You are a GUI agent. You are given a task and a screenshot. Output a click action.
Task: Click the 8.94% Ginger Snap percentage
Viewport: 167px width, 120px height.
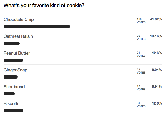156,70
